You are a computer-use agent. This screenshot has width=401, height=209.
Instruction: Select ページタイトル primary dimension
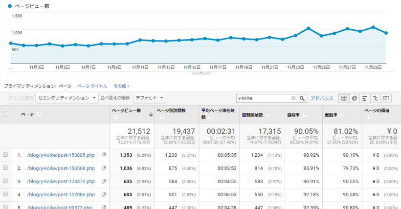(x=92, y=86)
